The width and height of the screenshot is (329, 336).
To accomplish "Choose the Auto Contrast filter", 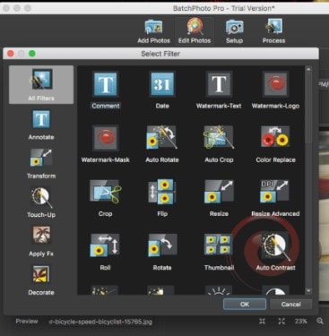I will click(x=275, y=253).
